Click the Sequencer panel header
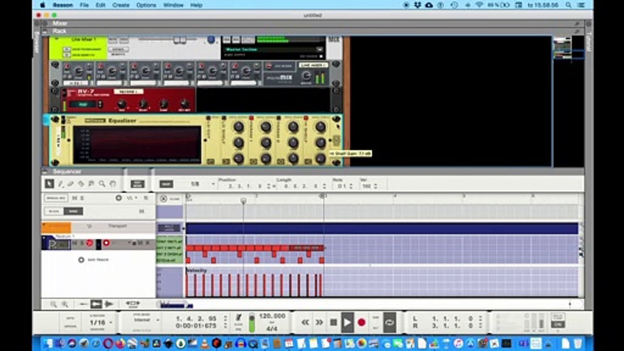This screenshot has width=624, height=351. click(312, 172)
